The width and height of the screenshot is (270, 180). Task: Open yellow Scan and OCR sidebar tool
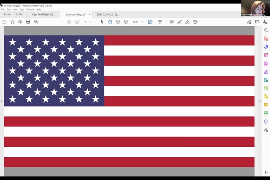pos(266,97)
